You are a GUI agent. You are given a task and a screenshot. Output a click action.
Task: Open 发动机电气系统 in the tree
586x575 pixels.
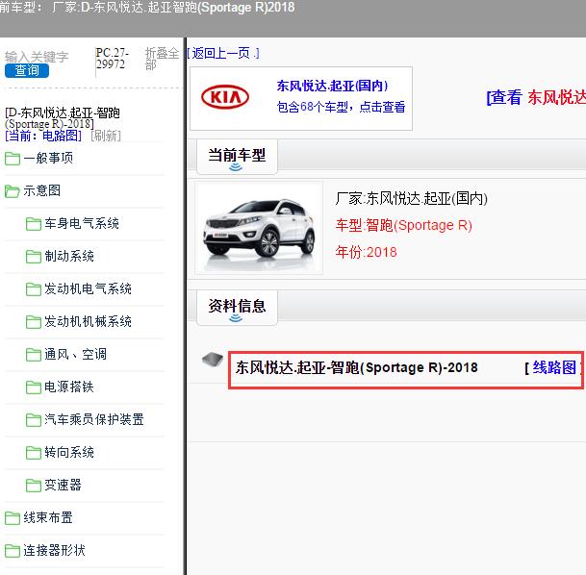pos(88,288)
